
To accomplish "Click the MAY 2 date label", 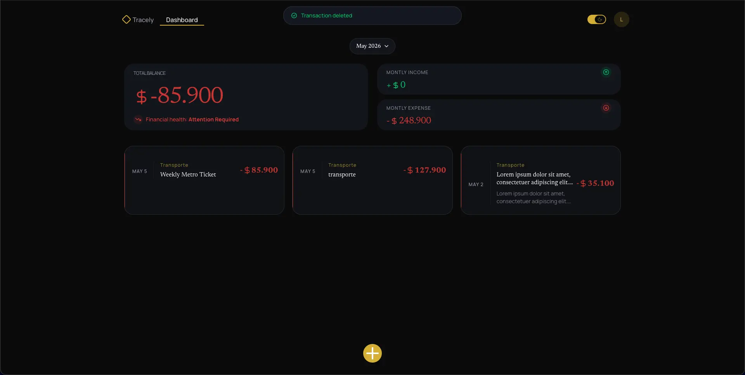I will pos(476,185).
